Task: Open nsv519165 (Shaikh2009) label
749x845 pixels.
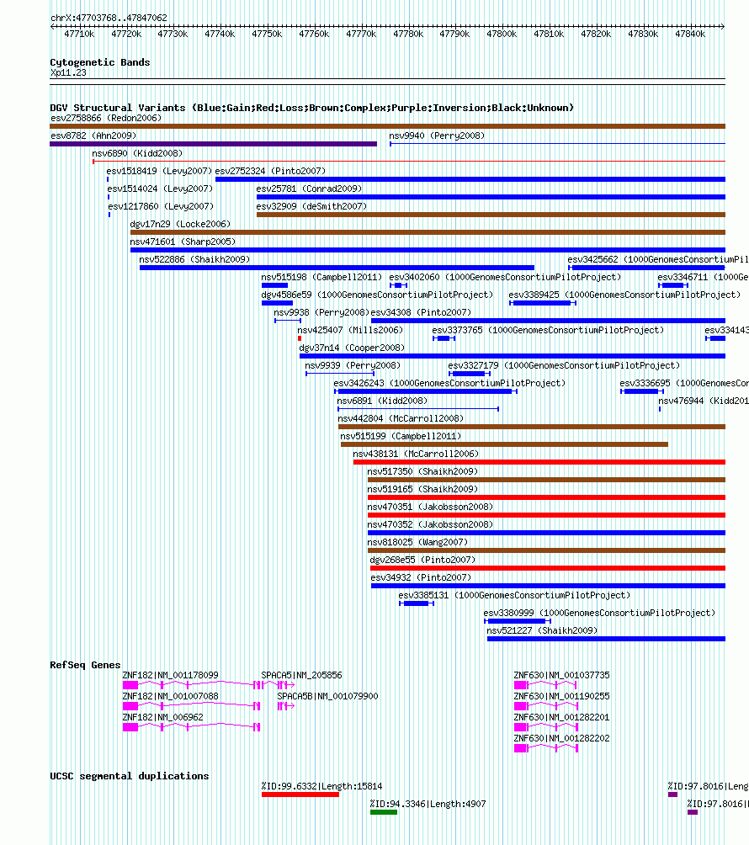Action: tap(423, 489)
